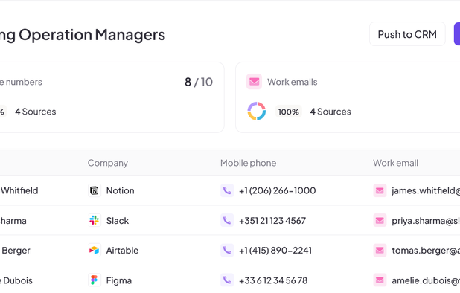Click envelope icon beside tomas.berger email
Viewport: 460px width, 293px height.
click(x=380, y=250)
